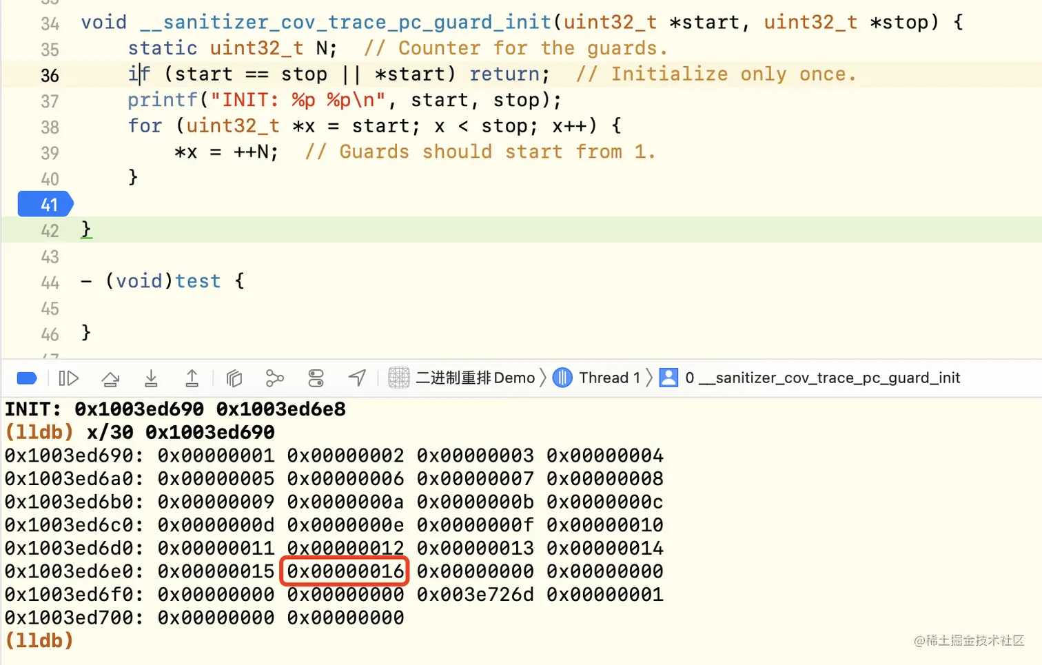The width and height of the screenshot is (1042, 665).
Task: Click the printf call on line 37
Action: tap(345, 100)
